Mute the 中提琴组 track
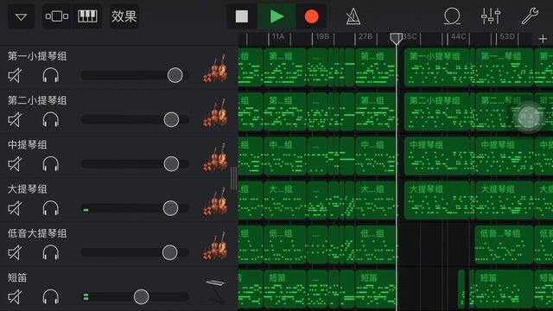The image size is (553, 311). [15, 164]
